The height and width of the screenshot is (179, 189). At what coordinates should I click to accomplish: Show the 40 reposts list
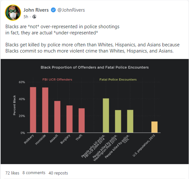coord(58,173)
